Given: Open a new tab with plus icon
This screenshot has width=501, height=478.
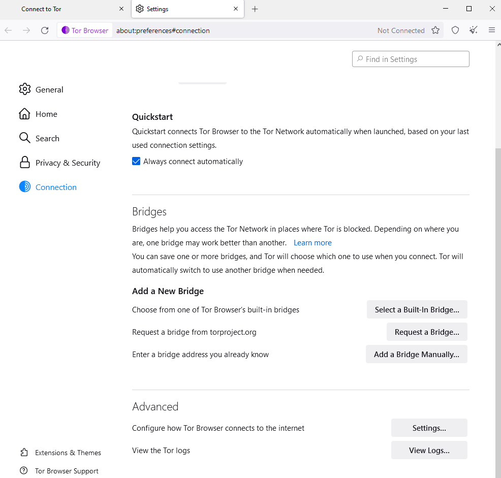Looking at the screenshot, I should pyautogui.click(x=255, y=9).
